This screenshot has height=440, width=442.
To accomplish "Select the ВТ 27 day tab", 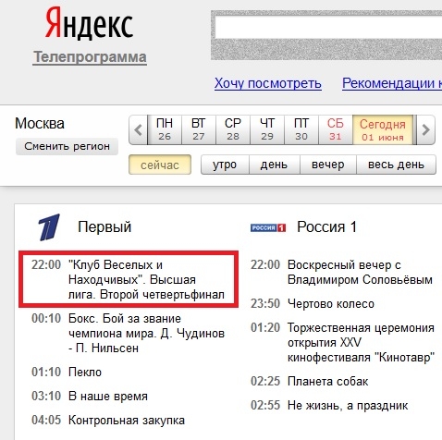I will point(199,129).
